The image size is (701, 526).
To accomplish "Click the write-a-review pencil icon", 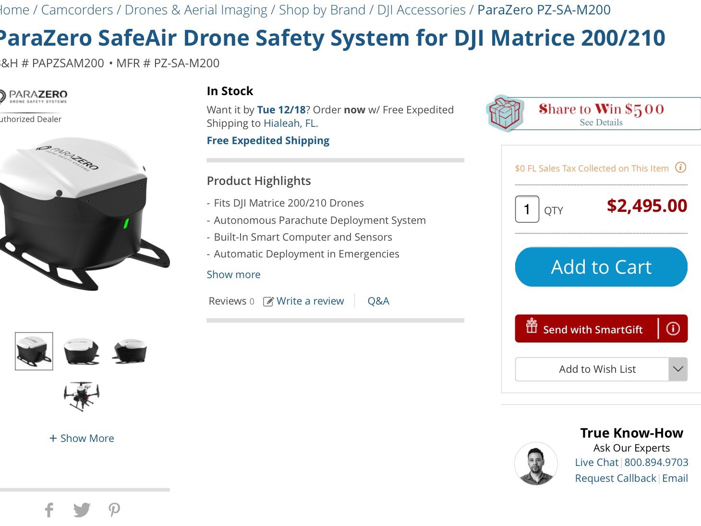I will coord(268,301).
